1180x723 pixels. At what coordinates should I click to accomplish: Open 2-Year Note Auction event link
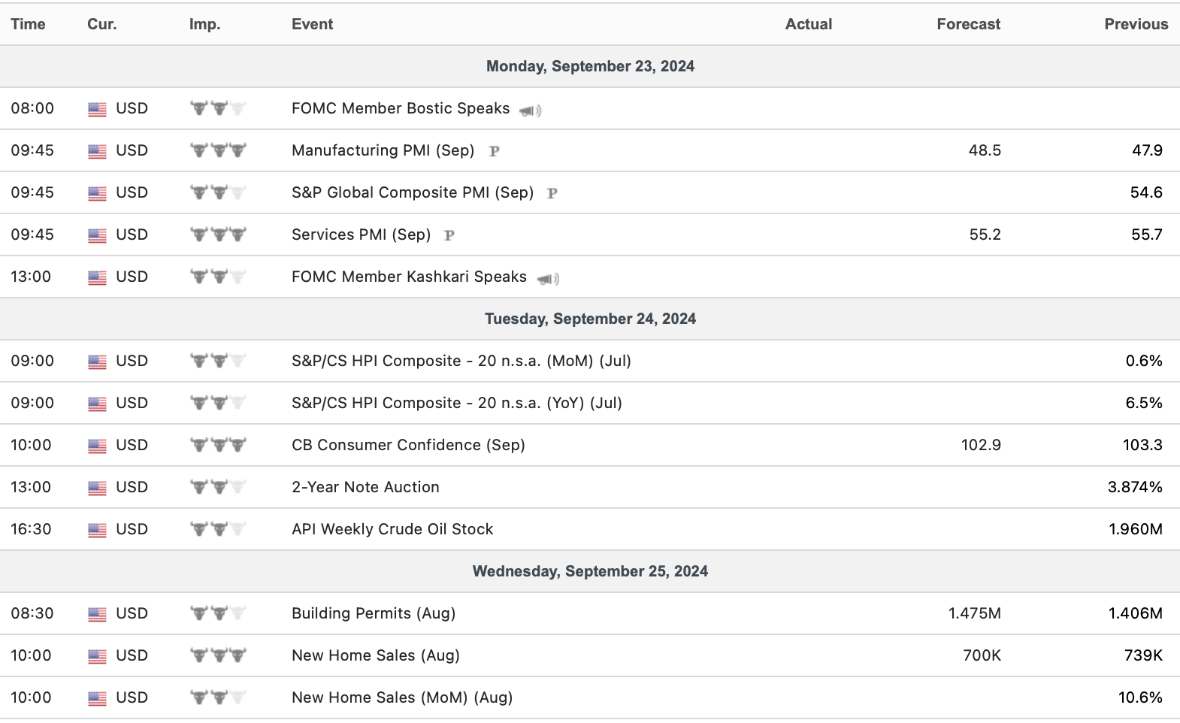[x=365, y=487]
